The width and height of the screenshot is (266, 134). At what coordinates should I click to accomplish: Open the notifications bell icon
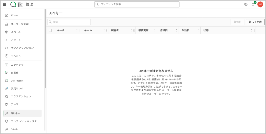pos(253,4)
